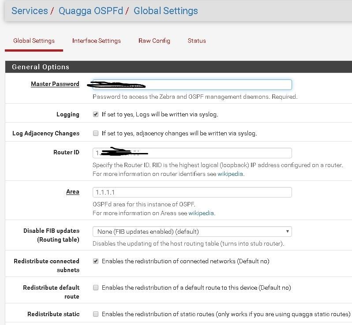Viewport: 352px width, 325px height.
Task: Open the Raw Config tab
Action: click(154, 41)
